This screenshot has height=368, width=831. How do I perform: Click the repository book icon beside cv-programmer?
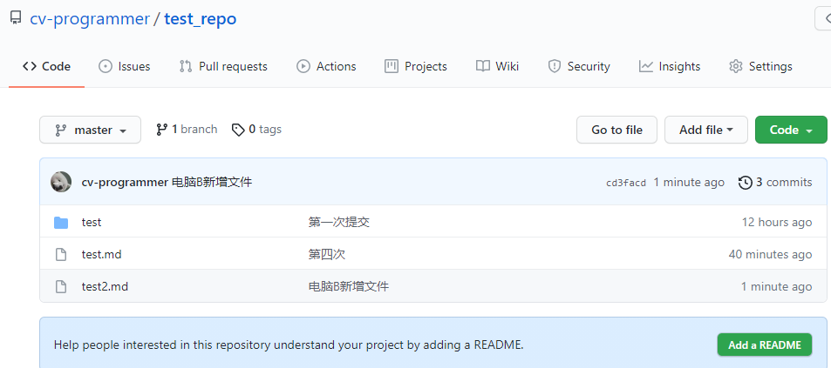click(16, 18)
